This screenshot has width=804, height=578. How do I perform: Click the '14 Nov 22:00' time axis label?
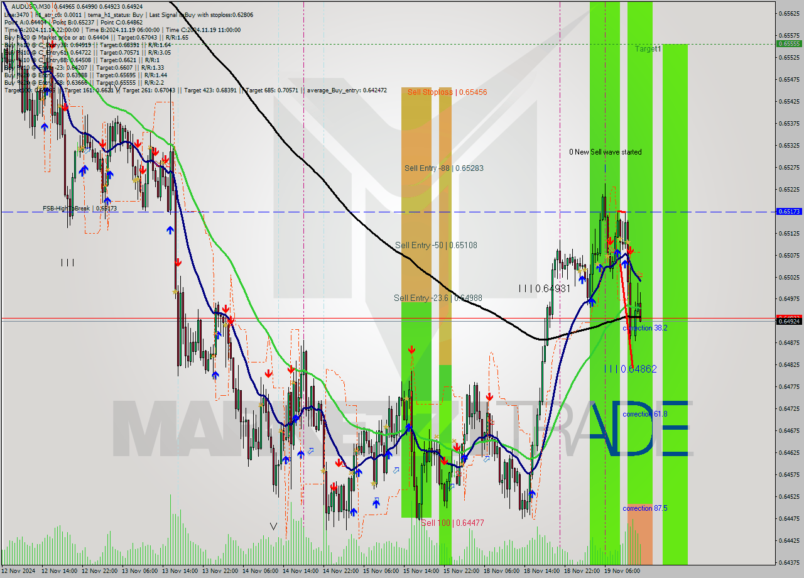pos(340,571)
